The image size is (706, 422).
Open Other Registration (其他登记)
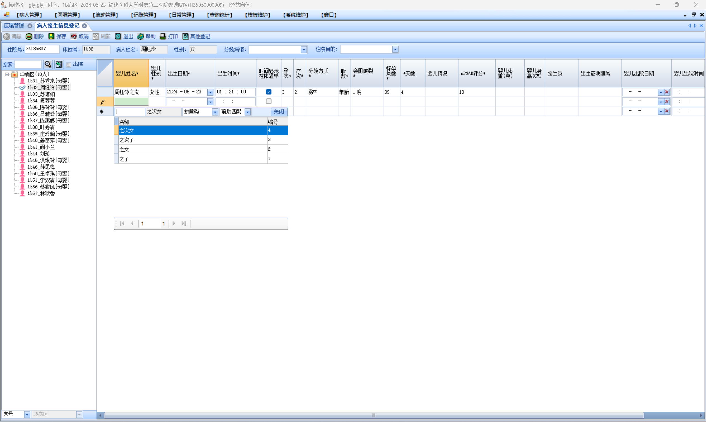coord(185,36)
